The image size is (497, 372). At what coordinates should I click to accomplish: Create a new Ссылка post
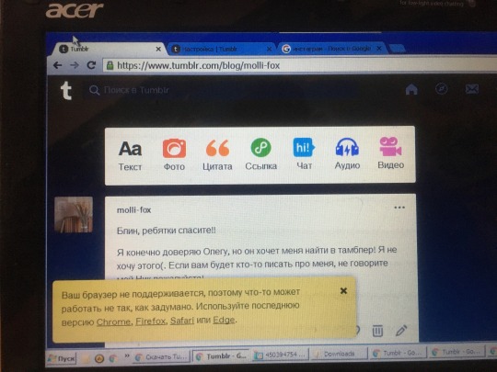point(260,154)
